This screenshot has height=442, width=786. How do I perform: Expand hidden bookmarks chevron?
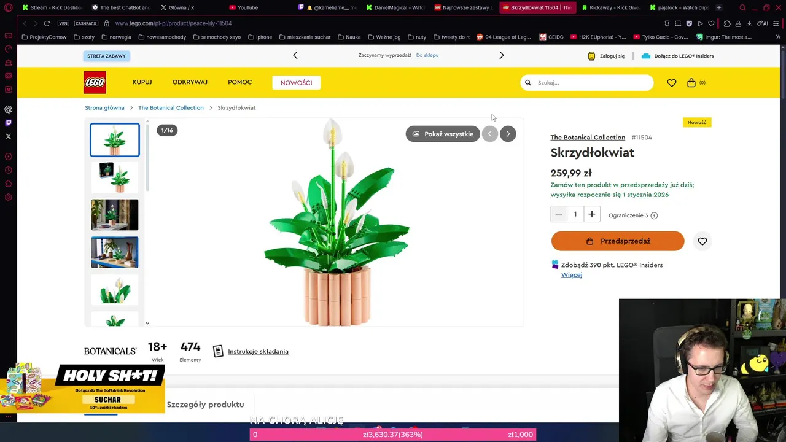(x=779, y=37)
